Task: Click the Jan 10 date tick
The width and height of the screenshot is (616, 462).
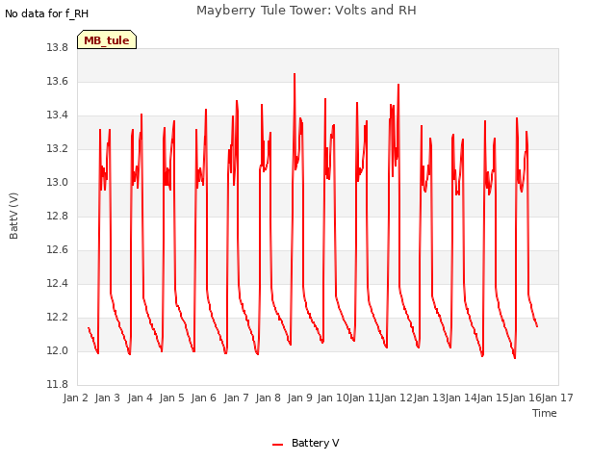Action: [333, 398]
